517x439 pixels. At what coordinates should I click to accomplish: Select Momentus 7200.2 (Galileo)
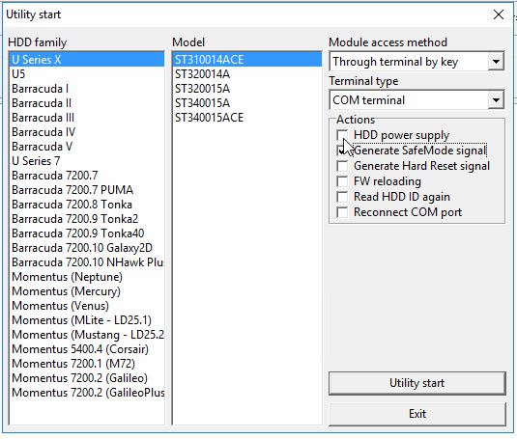click(87, 378)
